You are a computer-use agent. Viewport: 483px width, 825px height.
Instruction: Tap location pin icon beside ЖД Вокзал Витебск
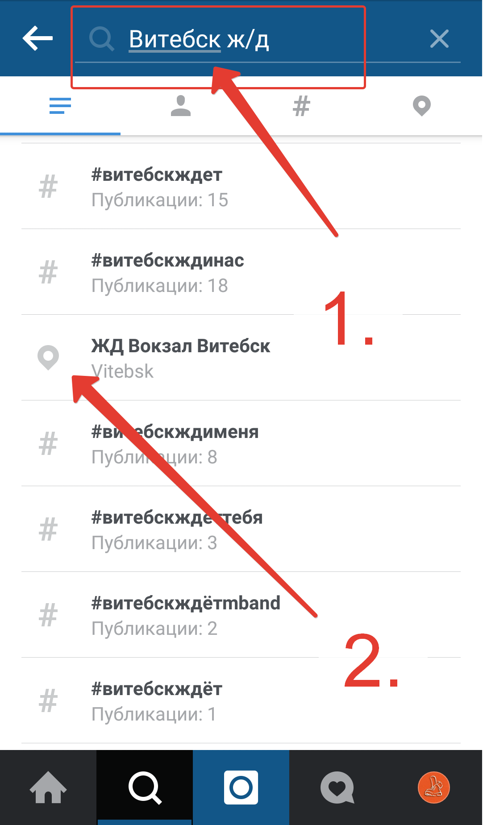tap(48, 358)
